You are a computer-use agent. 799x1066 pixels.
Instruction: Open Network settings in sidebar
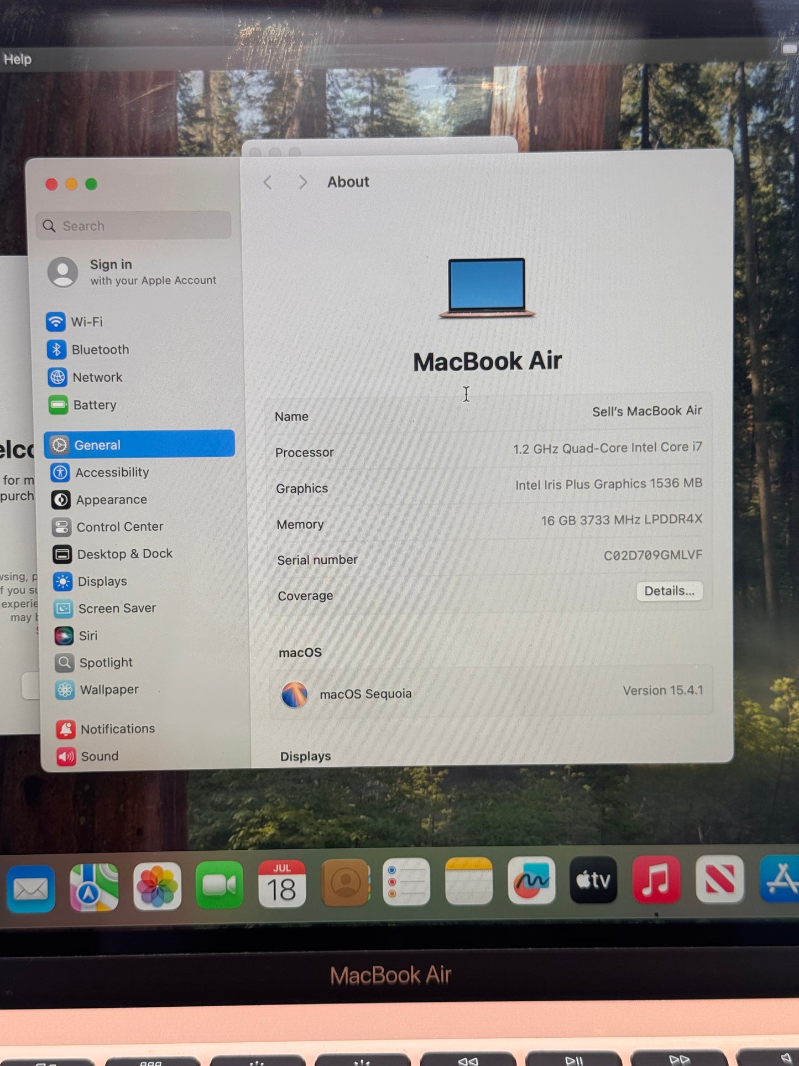[x=85, y=377]
